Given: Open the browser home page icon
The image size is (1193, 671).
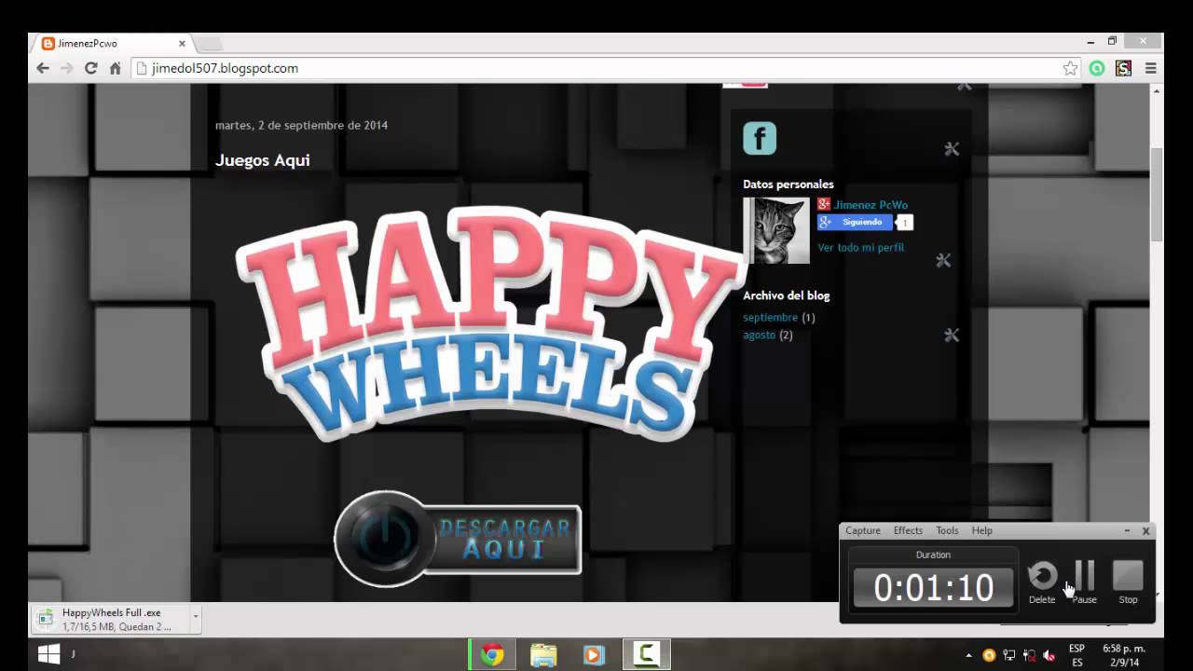Looking at the screenshot, I should (115, 68).
